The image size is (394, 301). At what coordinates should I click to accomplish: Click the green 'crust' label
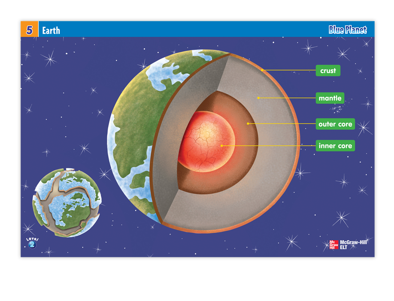pos(328,71)
